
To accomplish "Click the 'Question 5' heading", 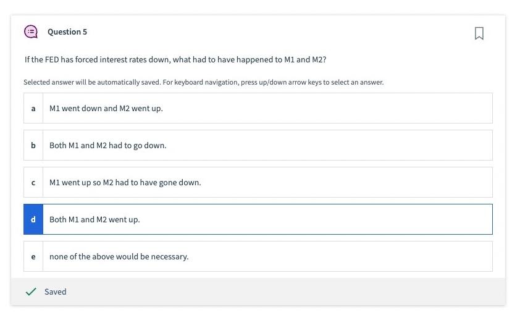I will click(x=67, y=31).
